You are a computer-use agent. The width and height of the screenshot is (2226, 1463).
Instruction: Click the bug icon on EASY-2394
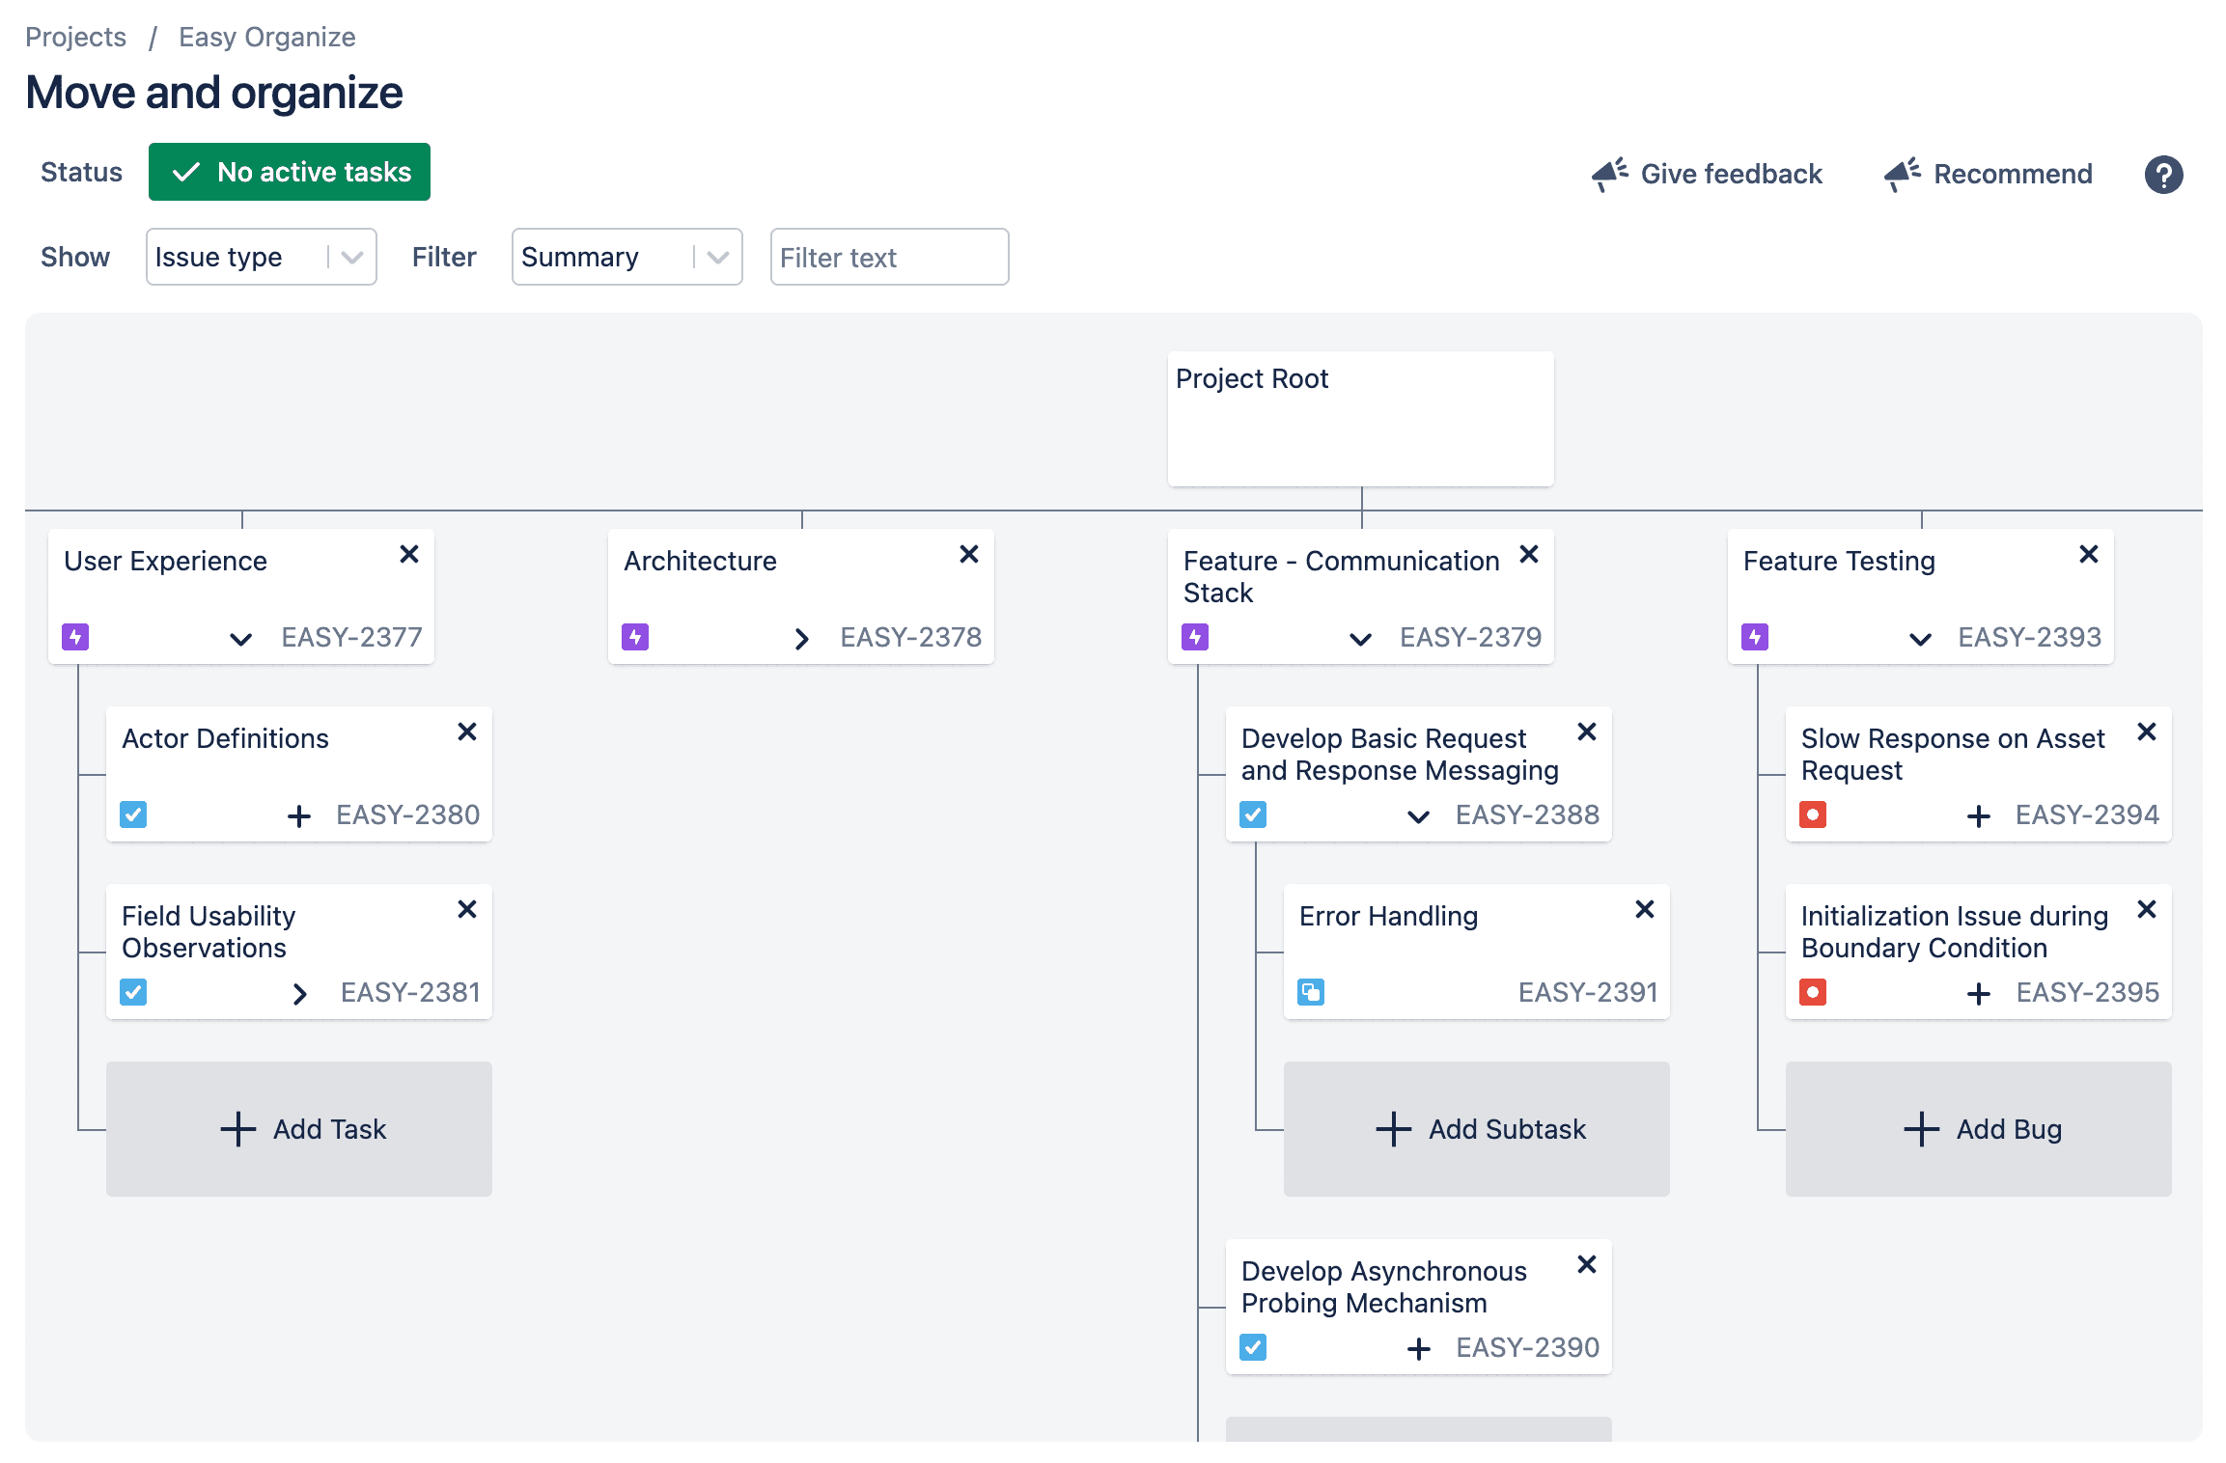[x=1813, y=814]
